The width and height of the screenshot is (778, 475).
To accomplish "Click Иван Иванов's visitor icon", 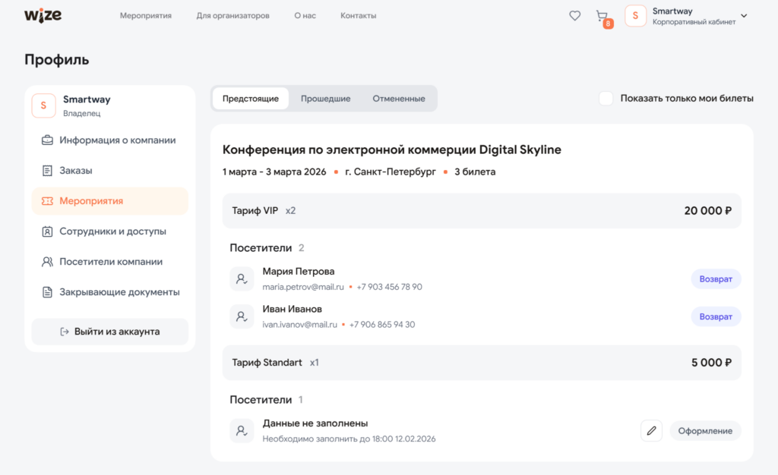I will click(242, 316).
